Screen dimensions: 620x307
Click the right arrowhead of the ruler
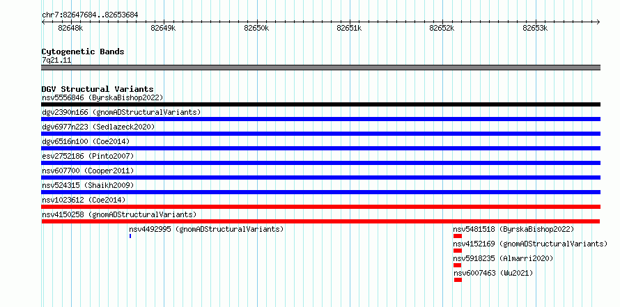pyautogui.click(x=598, y=22)
